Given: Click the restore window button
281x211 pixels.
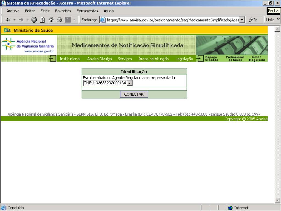Looking at the screenshot, I should [x=271, y=3].
